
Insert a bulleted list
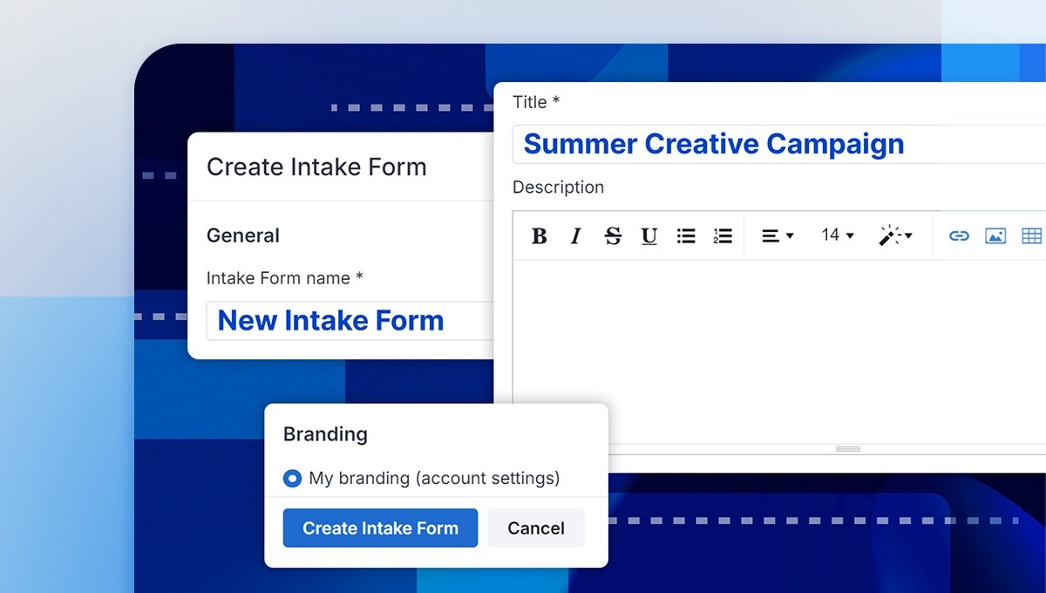tap(686, 235)
